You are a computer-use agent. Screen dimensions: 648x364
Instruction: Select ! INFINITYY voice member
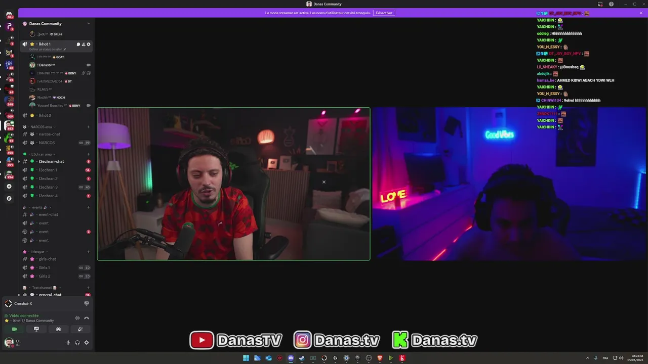(x=60, y=73)
